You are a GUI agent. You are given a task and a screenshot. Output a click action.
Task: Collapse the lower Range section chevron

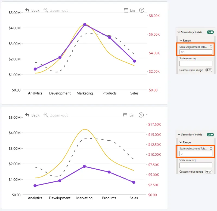[181, 142]
